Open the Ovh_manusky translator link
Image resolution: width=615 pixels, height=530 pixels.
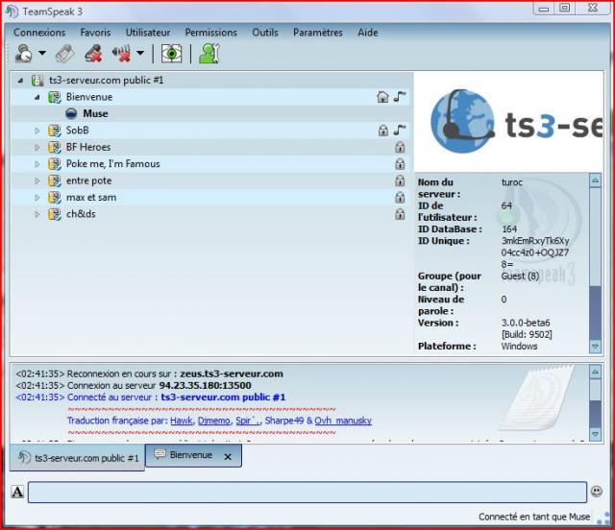(x=343, y=421)
